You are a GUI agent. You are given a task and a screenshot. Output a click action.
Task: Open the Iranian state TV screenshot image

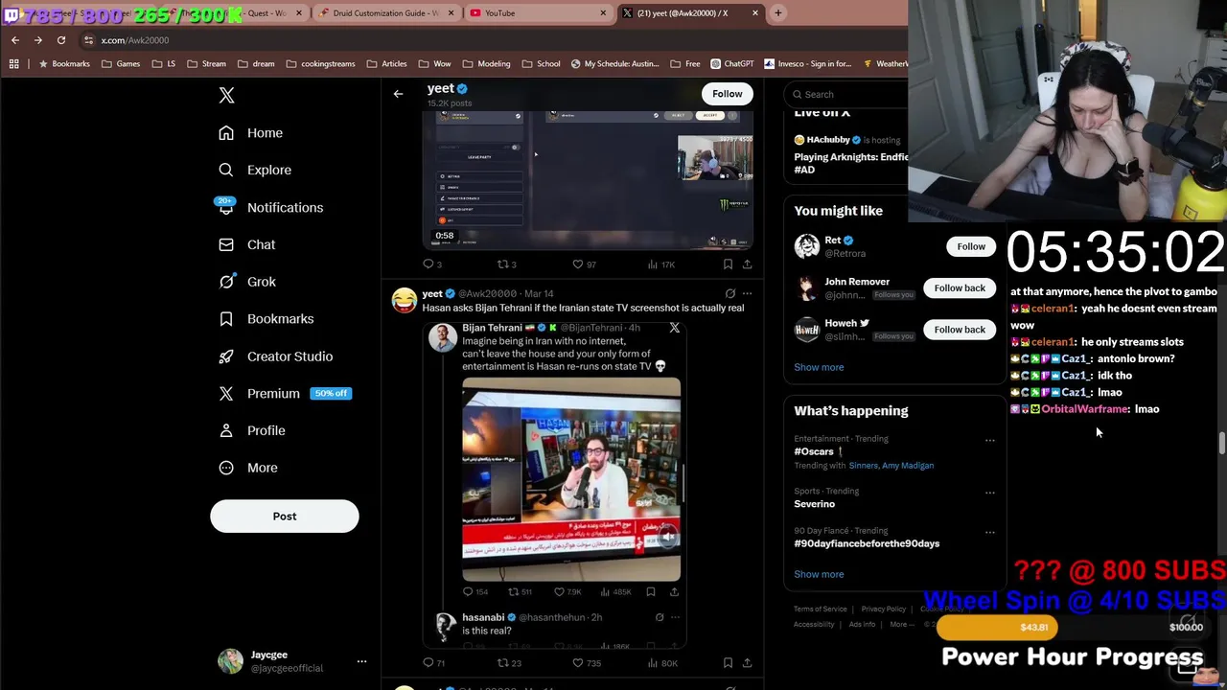coord(571,479)
